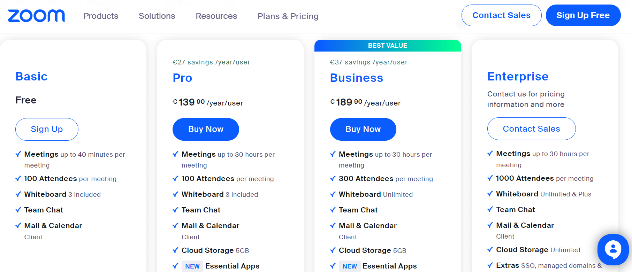632x272 pixels.
Task: Click 'Cloud Storage Unlimited' in Enterprise
Action: pyautogui.click(x=538, y=250)
